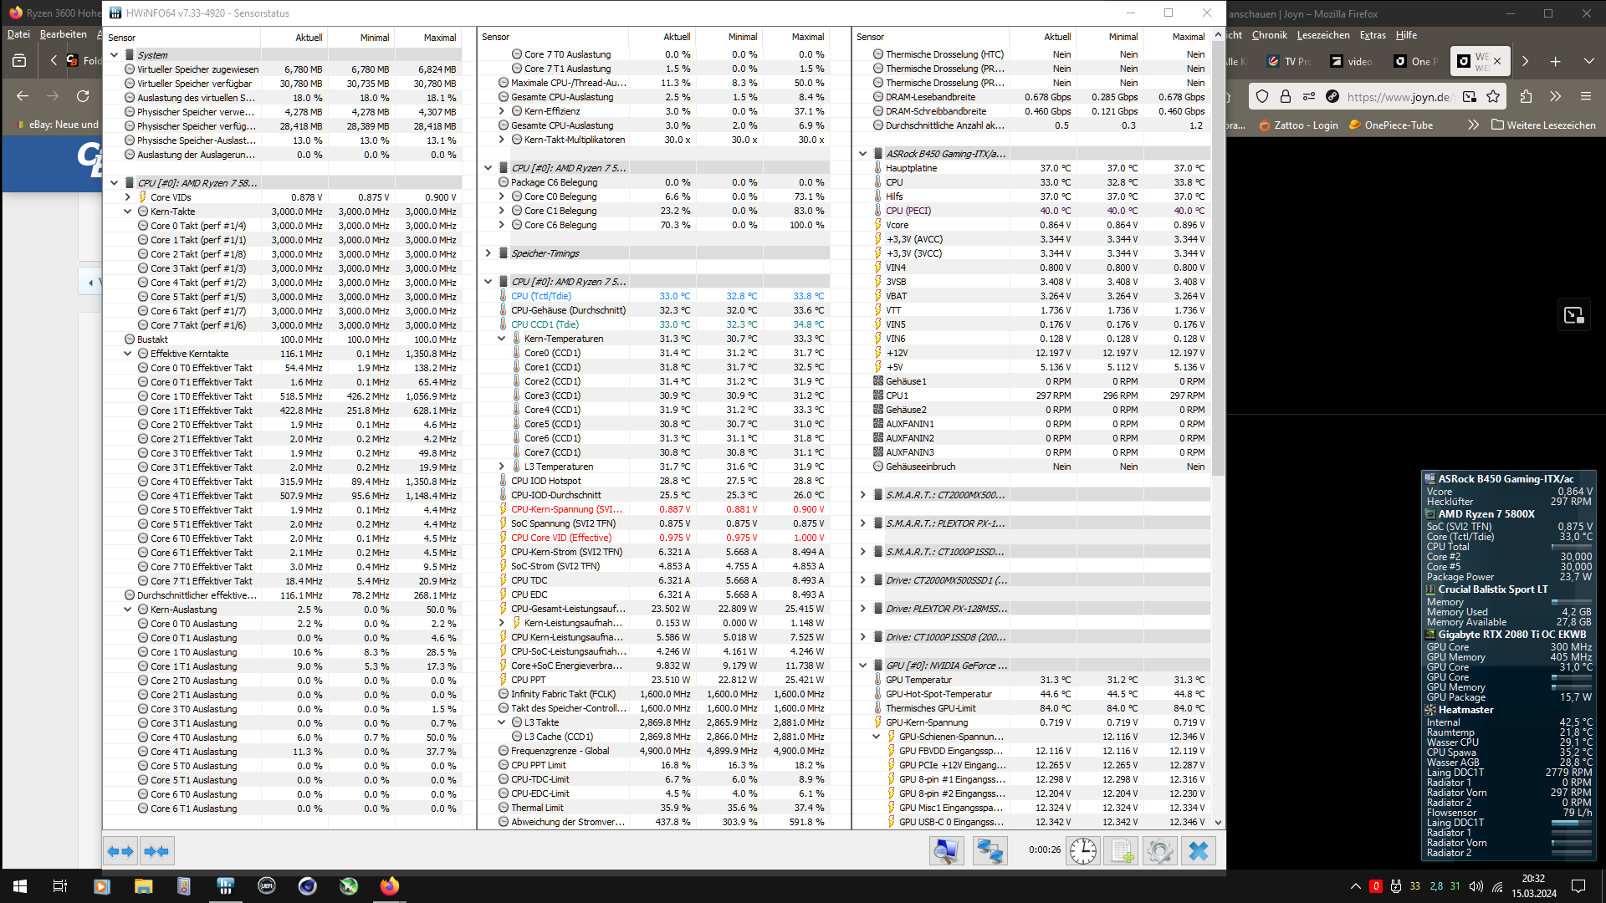Click the monitor with magnifier icon

click(946, 851)
